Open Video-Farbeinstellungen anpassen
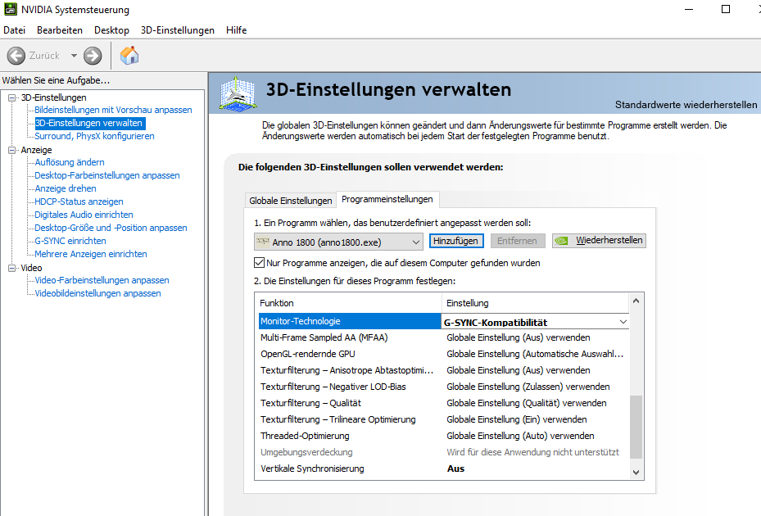The image size is (761, 516). click(x=102, y=280)
